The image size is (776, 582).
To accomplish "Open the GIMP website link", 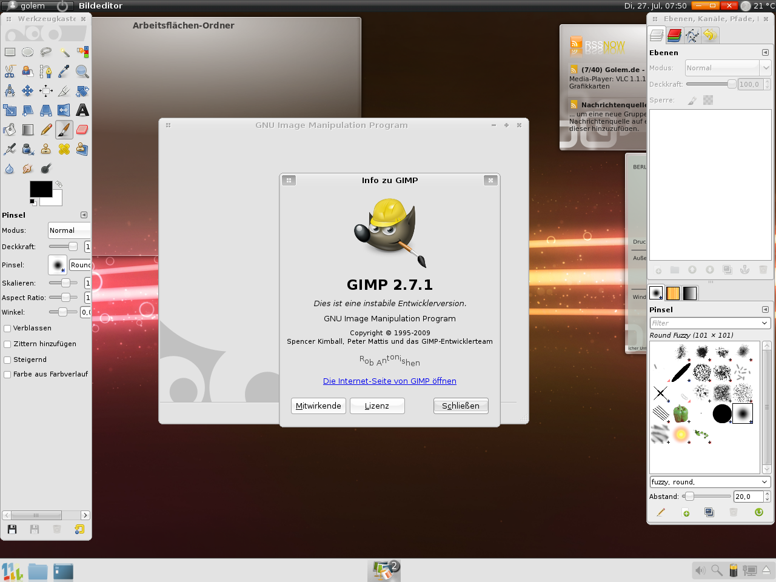I will (x=389, y=381).
